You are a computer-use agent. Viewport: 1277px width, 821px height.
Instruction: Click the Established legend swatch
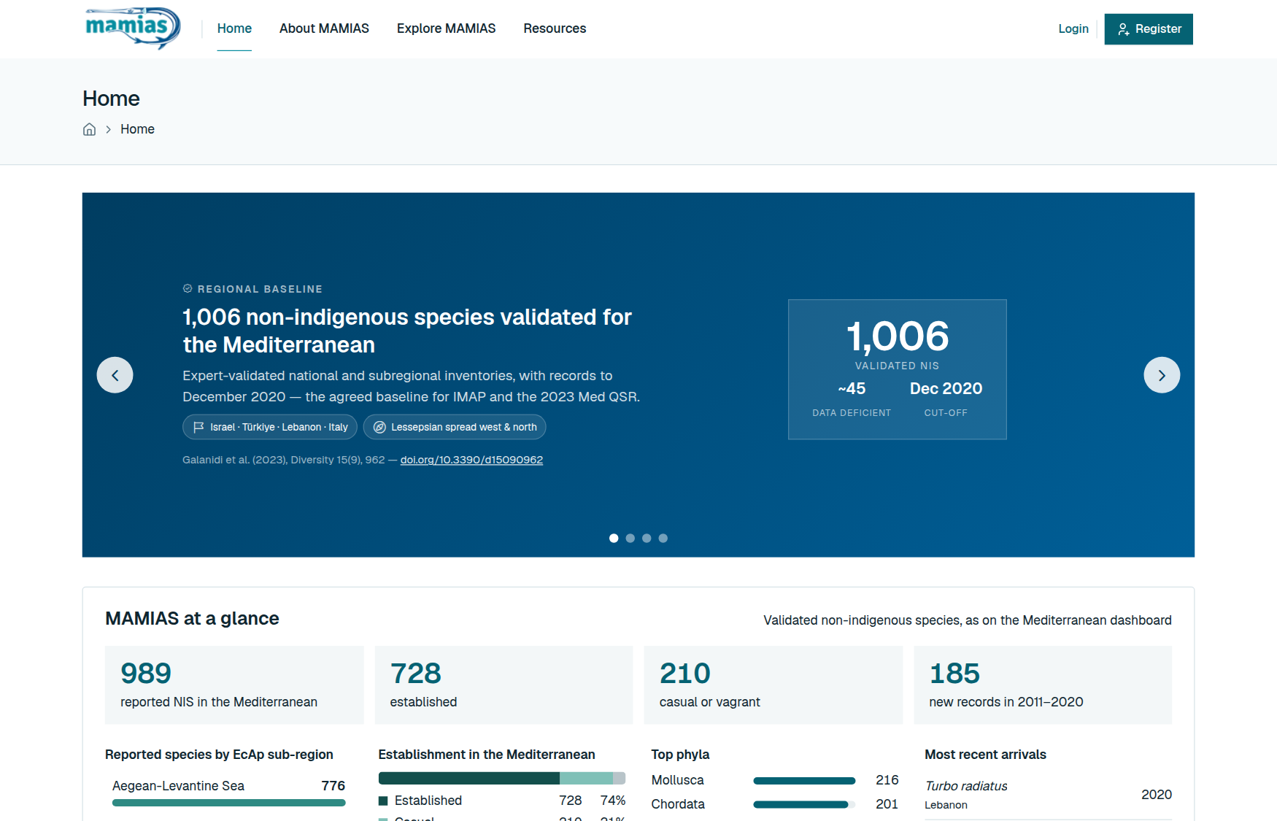pyautogui.click(x=383, y=801)
